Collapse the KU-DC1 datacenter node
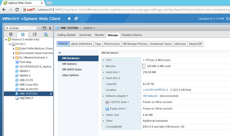 point(10,44)
